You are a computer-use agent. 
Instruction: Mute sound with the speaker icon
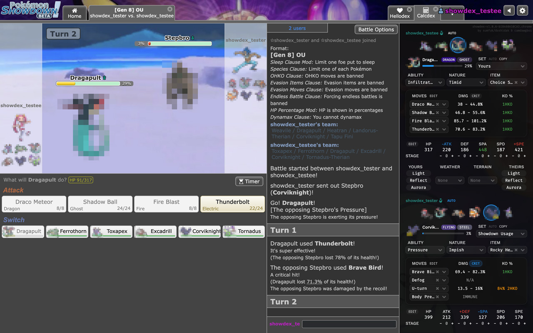pos(509,11)
